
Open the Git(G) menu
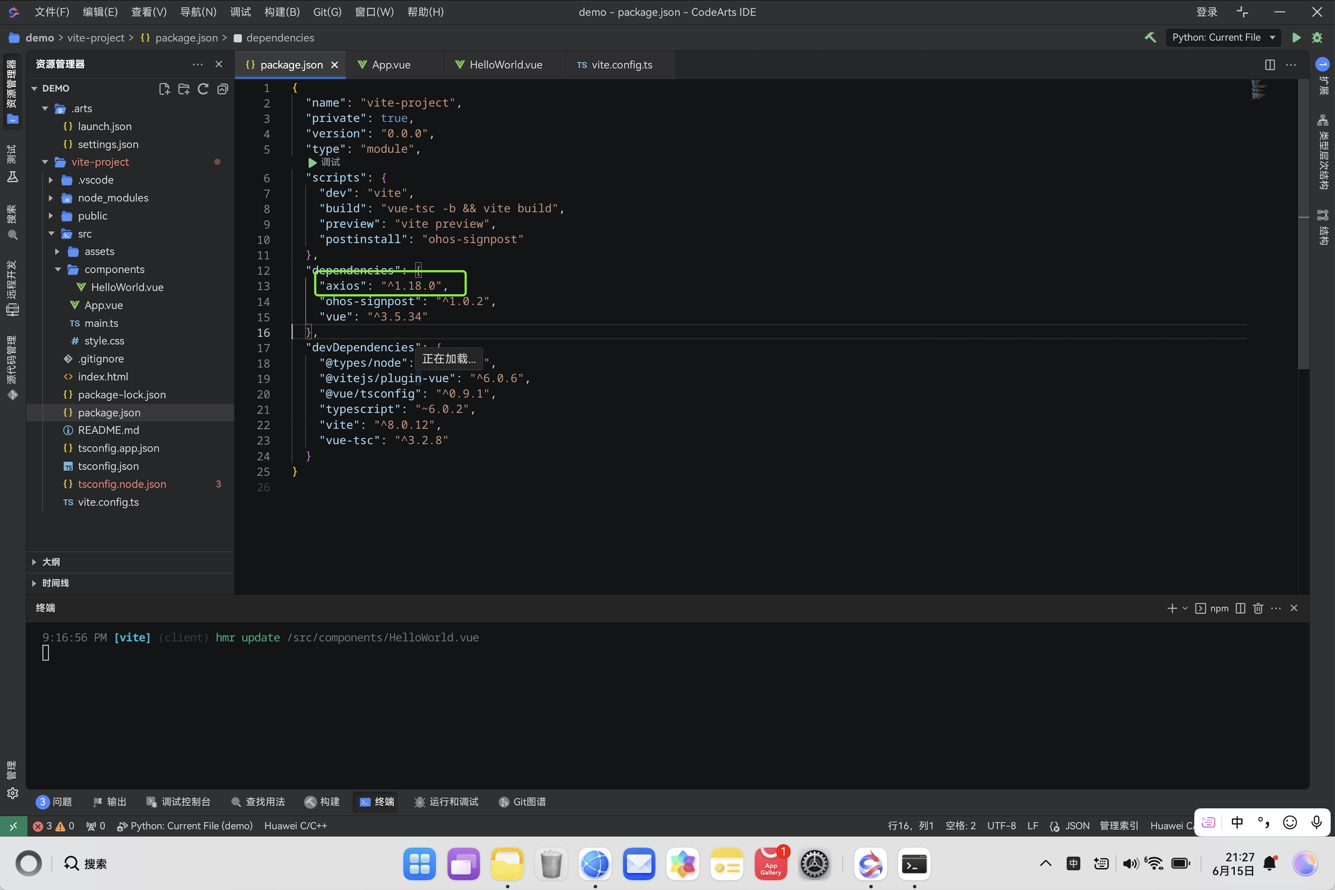(x=327, y=12)
